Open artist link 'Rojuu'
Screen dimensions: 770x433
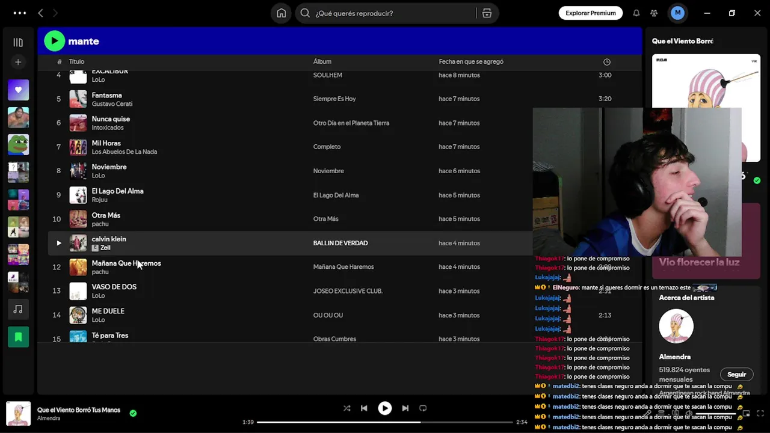pos(99,200)
